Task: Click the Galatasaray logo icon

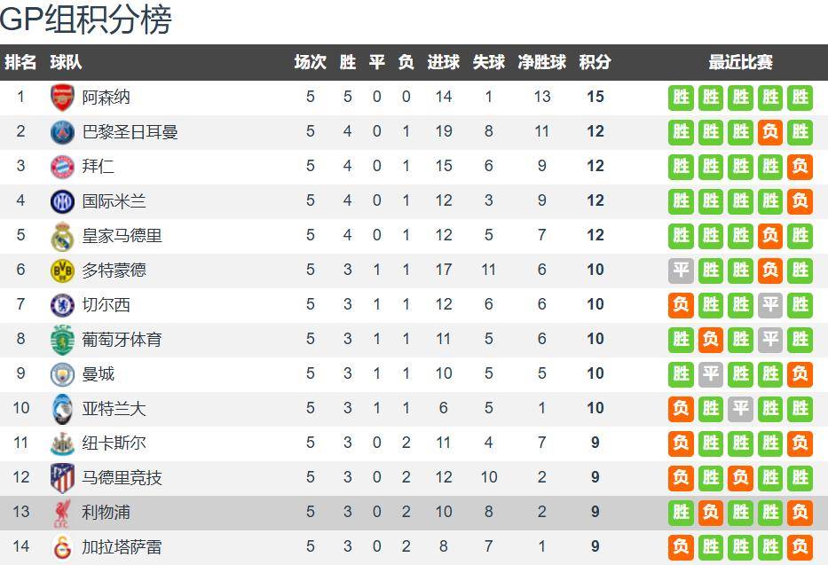Action: point(62,546)
